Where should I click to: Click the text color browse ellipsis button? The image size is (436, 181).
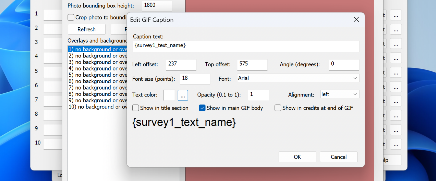click(x=183, y=95)
